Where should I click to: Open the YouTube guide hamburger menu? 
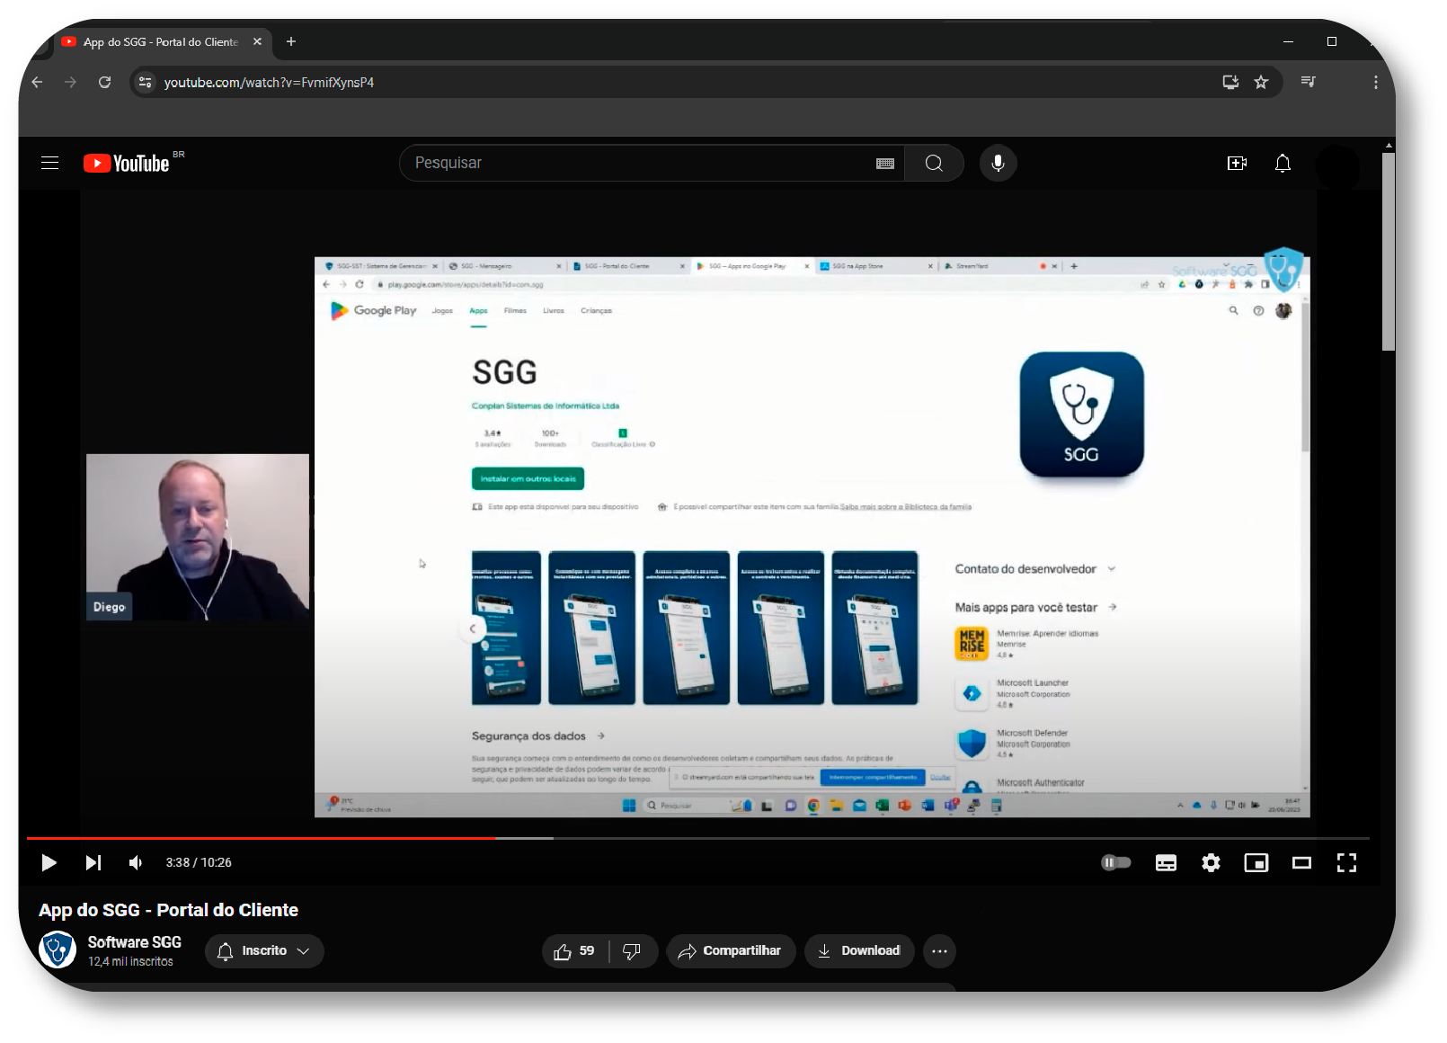click(49, 163)
